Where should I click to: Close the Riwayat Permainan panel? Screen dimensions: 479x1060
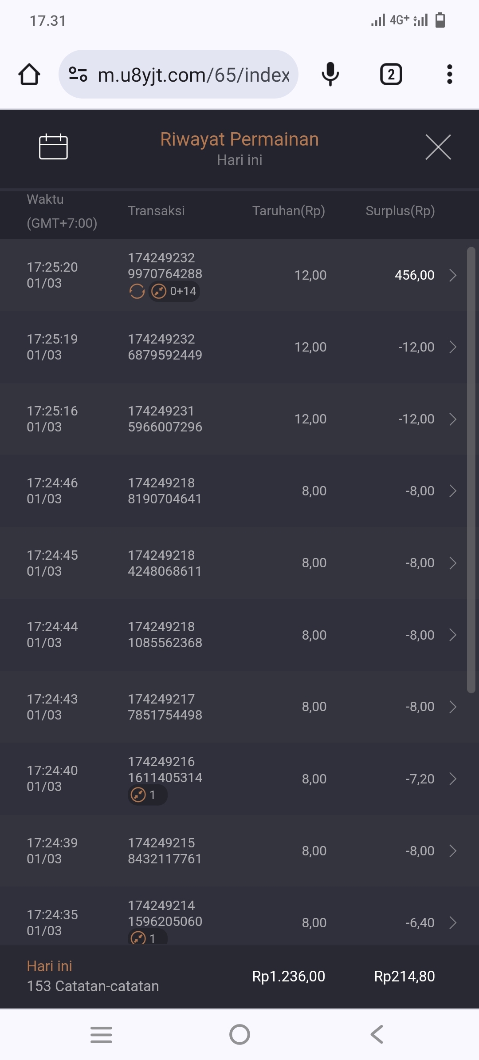[x=438, y=147]
